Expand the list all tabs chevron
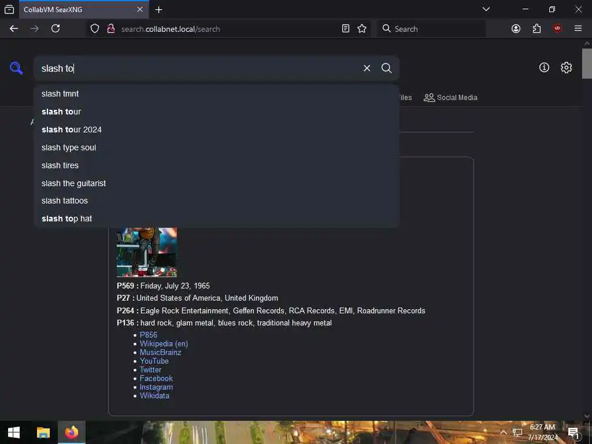 coord(486,9)
